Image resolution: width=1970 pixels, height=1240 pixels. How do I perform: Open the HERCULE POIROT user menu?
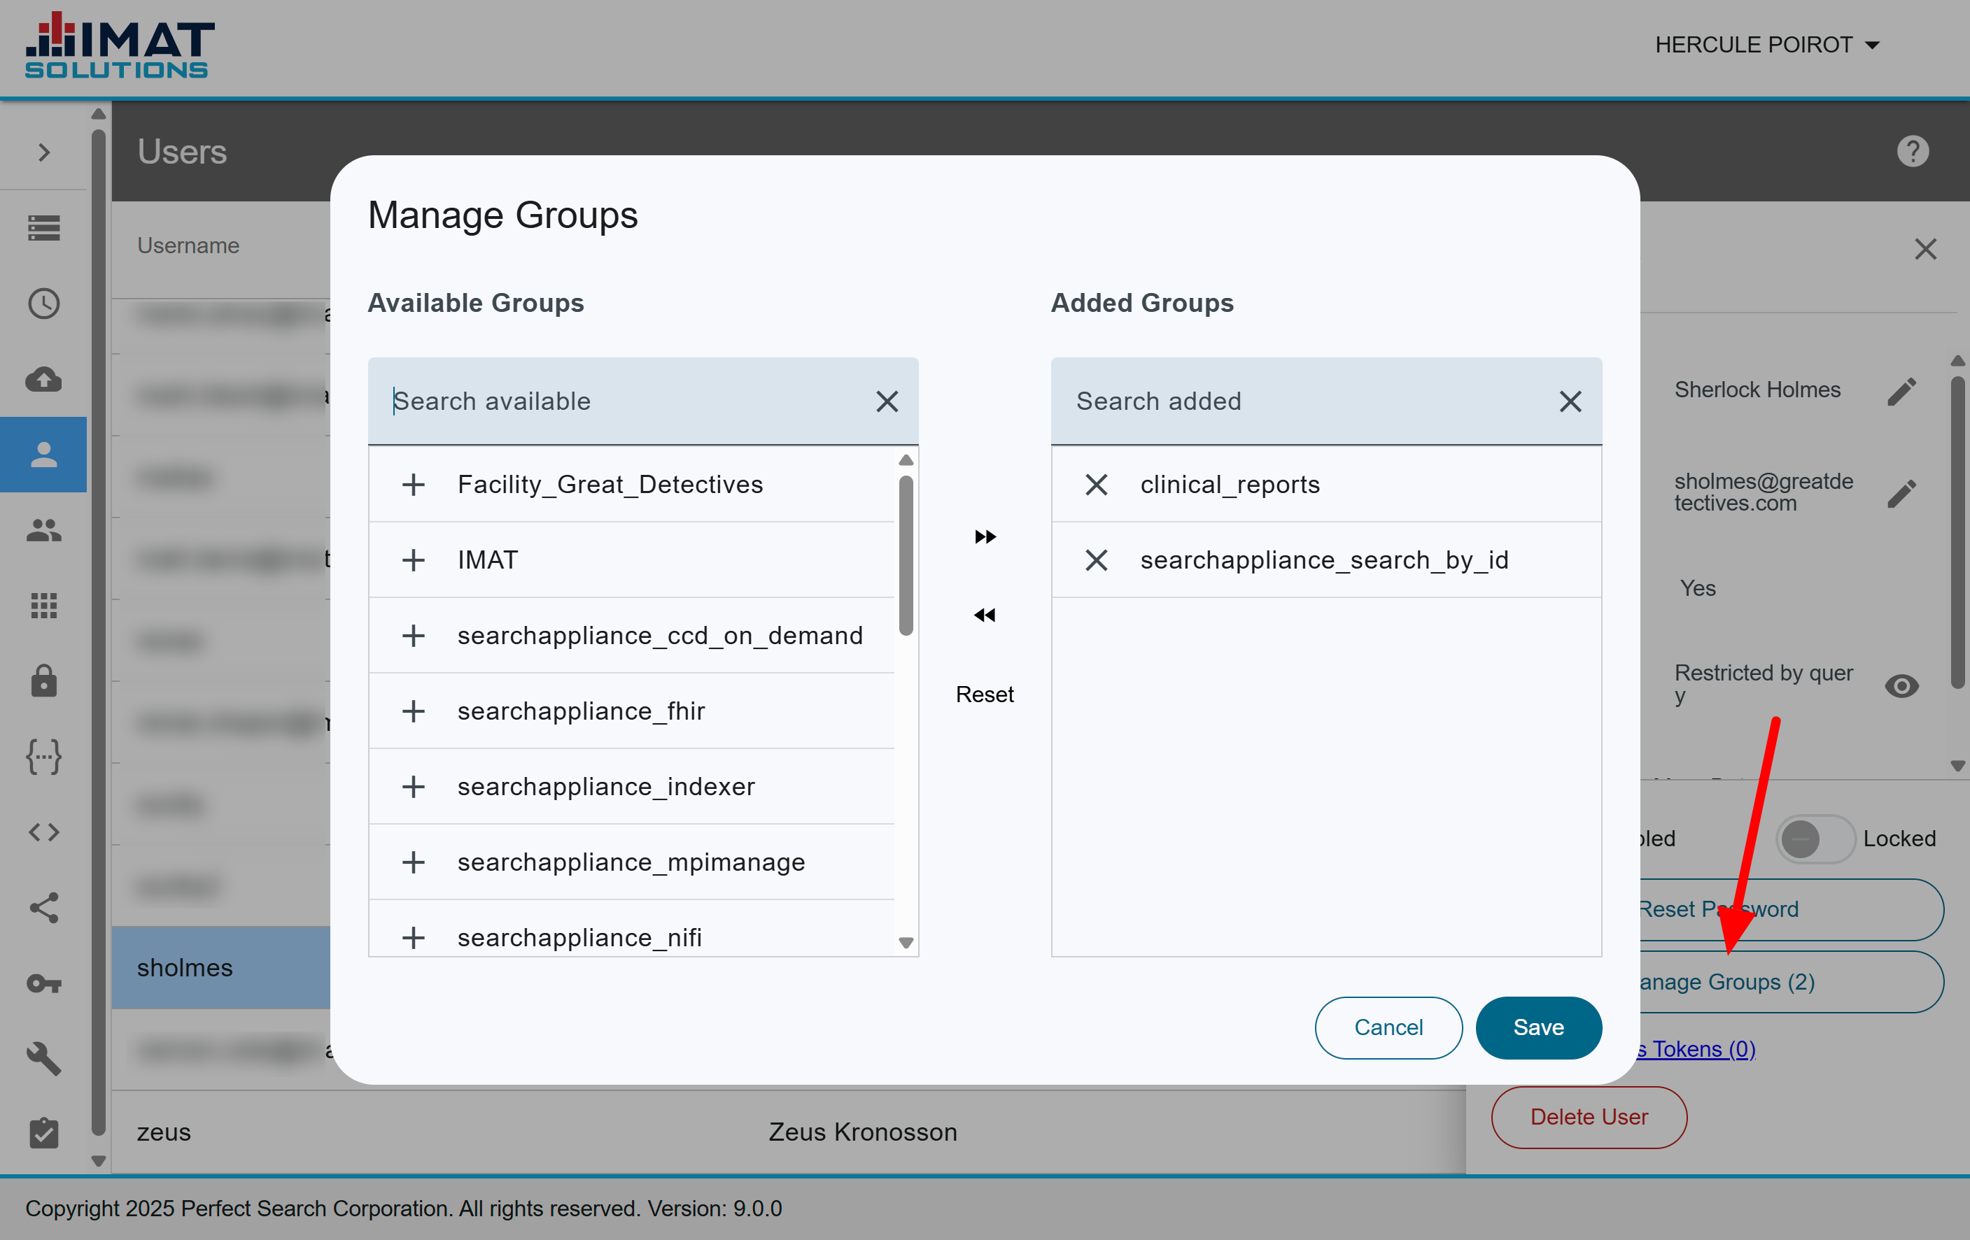click(x=1767, y=45)
